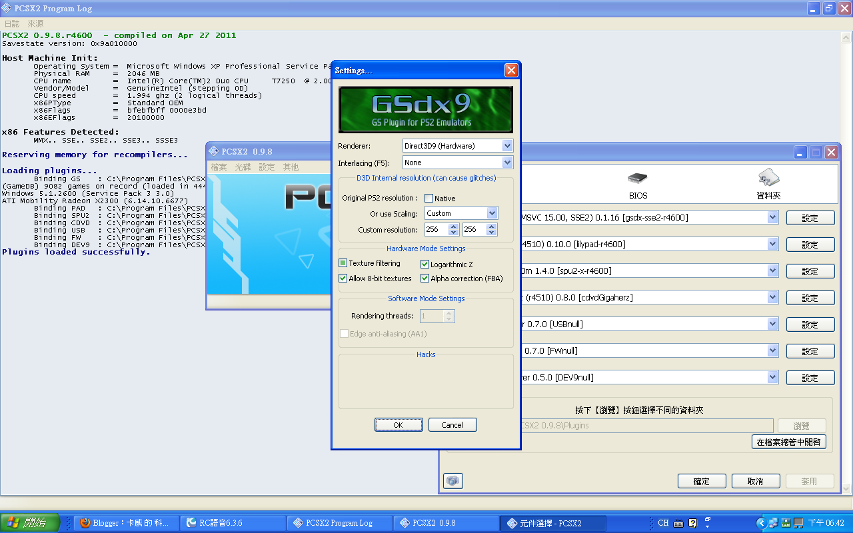The height and width of the screenshot is (533, 853).
Task: Switch to the Blogger Firefox taskbar button
Action: coord(127,523)
